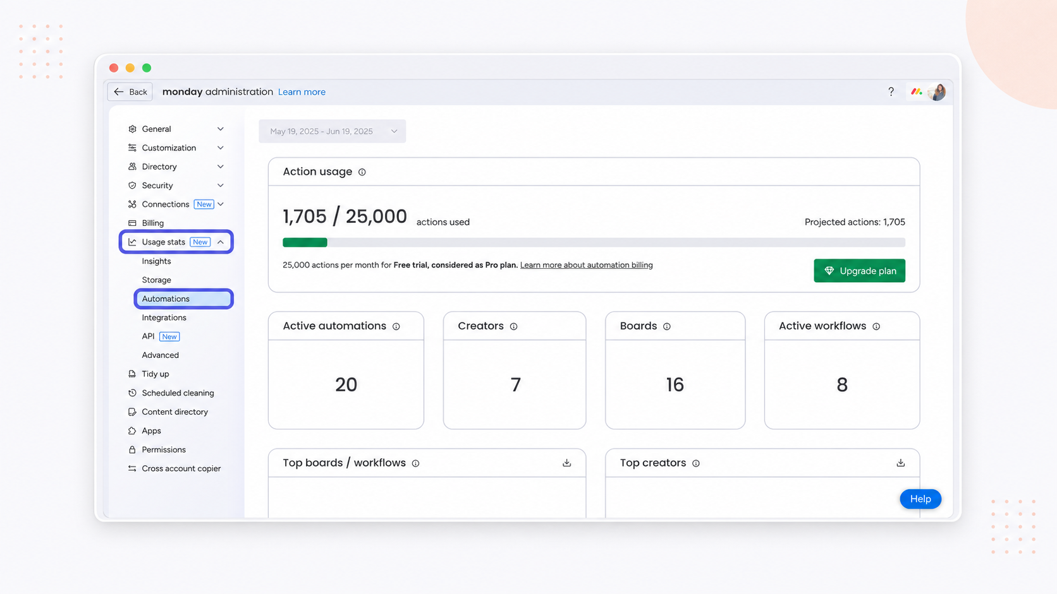This screenshot has width=1057, height=594.
Task: Expand the Security section chevron
Action: [221, 186]
